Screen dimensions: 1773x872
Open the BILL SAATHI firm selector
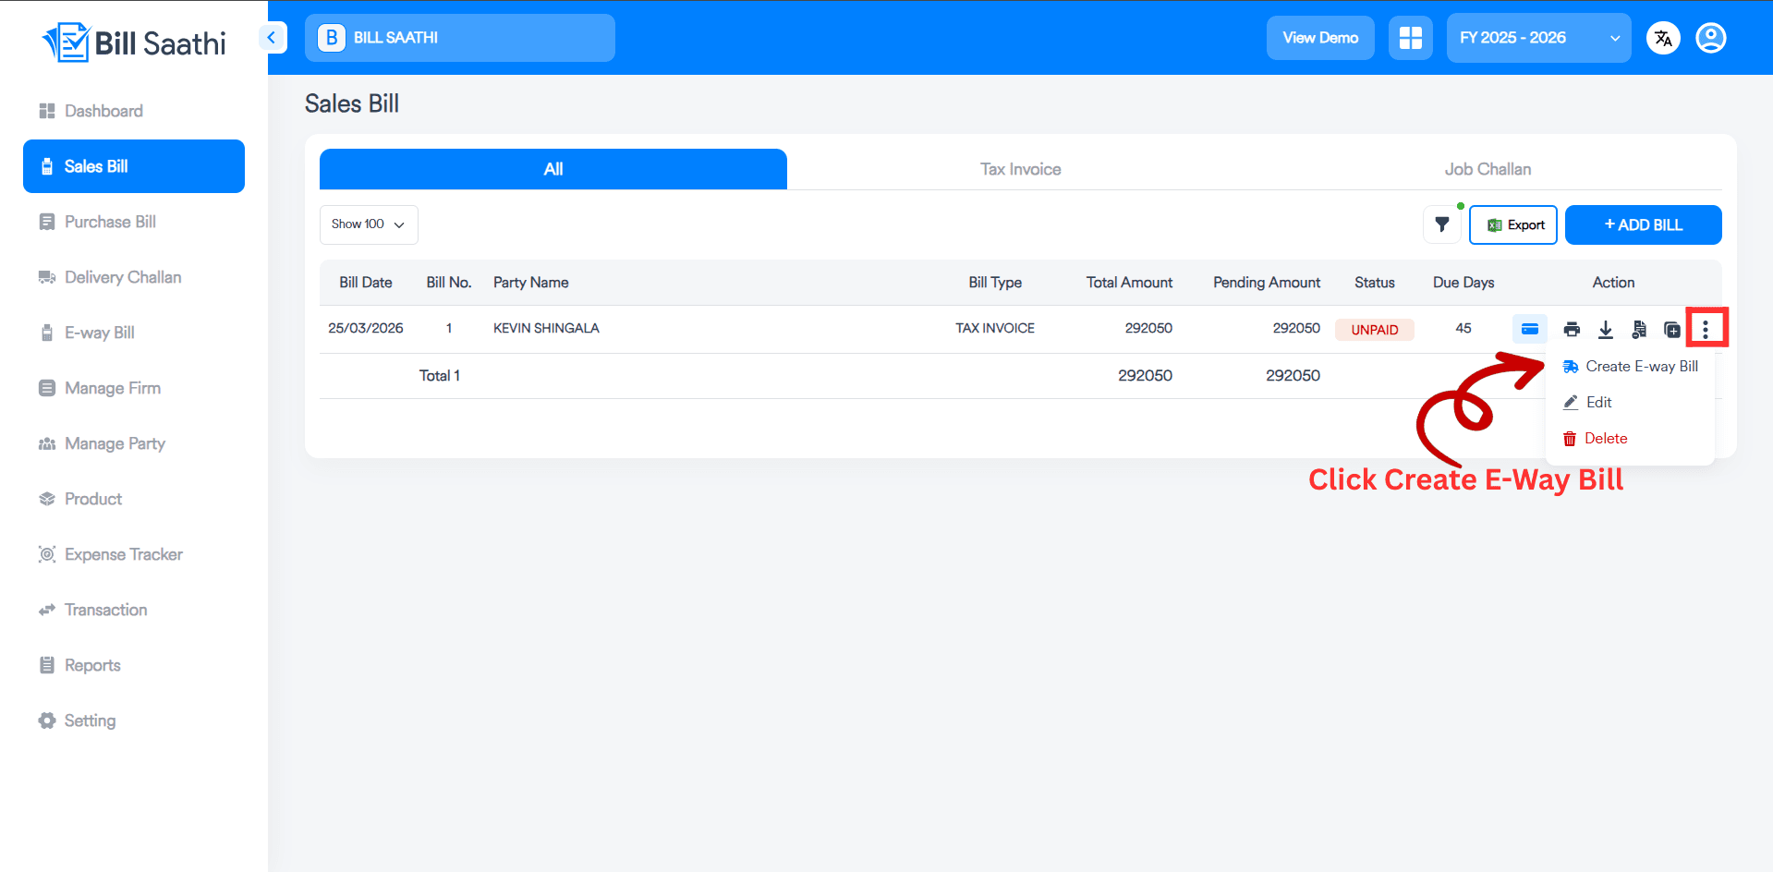pos(460,38)
